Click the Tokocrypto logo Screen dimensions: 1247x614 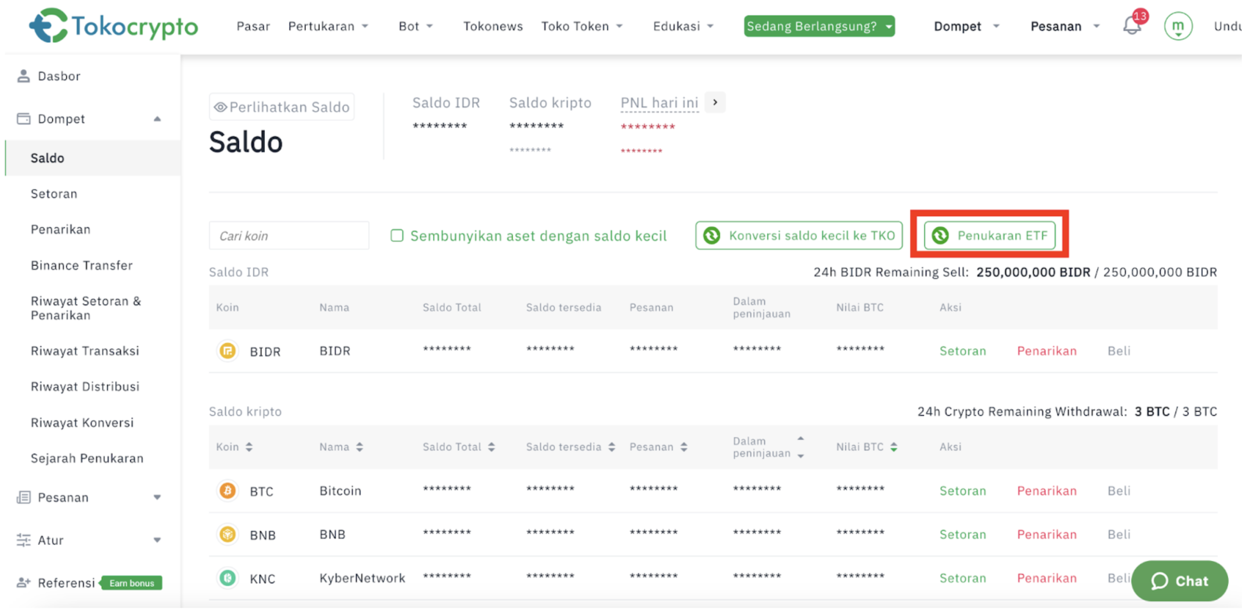113,25
